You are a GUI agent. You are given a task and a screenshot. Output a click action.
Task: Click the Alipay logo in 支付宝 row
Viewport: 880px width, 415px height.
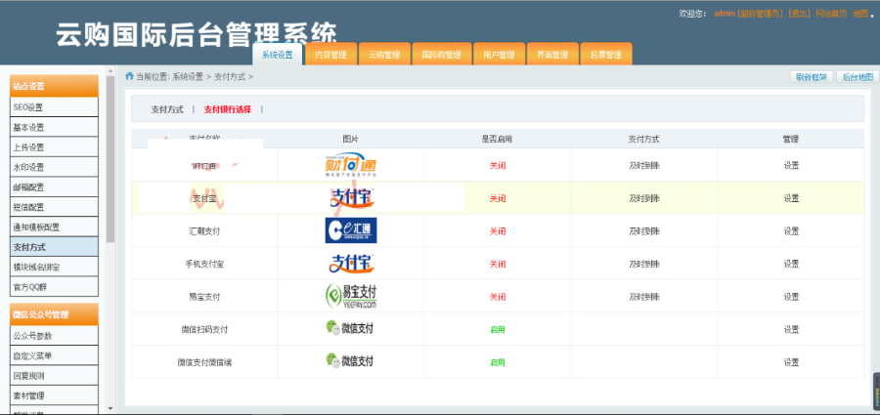[350, 198]
